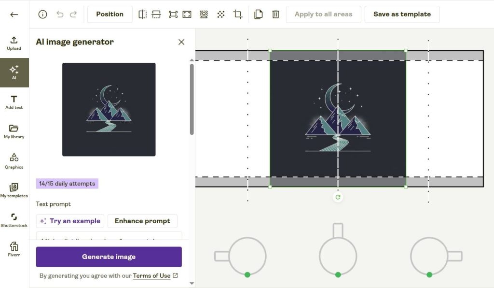
Task: Click the duplicate copy icon
Action: (x=259, y=14)
